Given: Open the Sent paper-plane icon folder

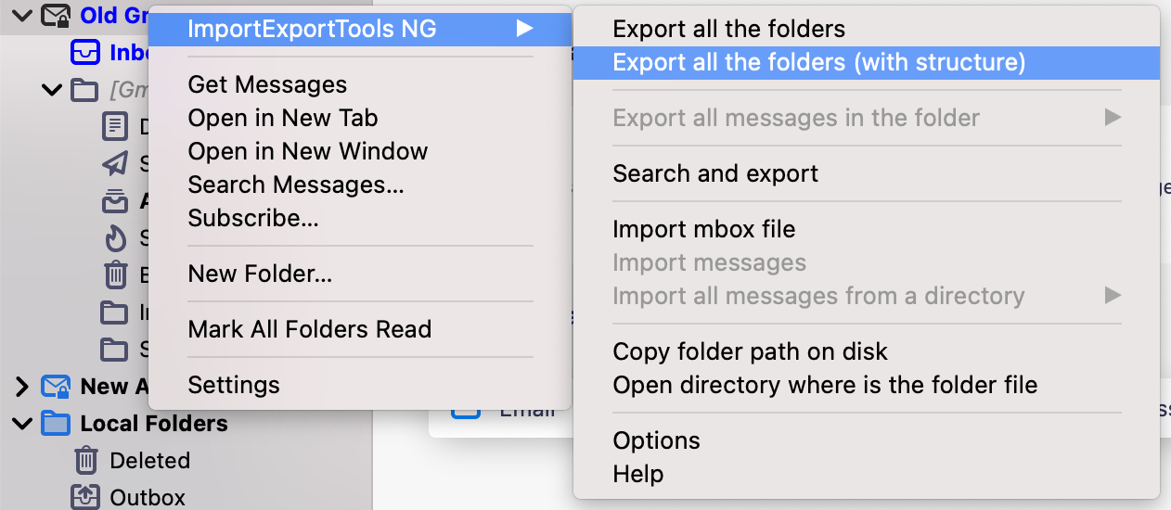Looking at the screenshot, I should pos(114,164).
